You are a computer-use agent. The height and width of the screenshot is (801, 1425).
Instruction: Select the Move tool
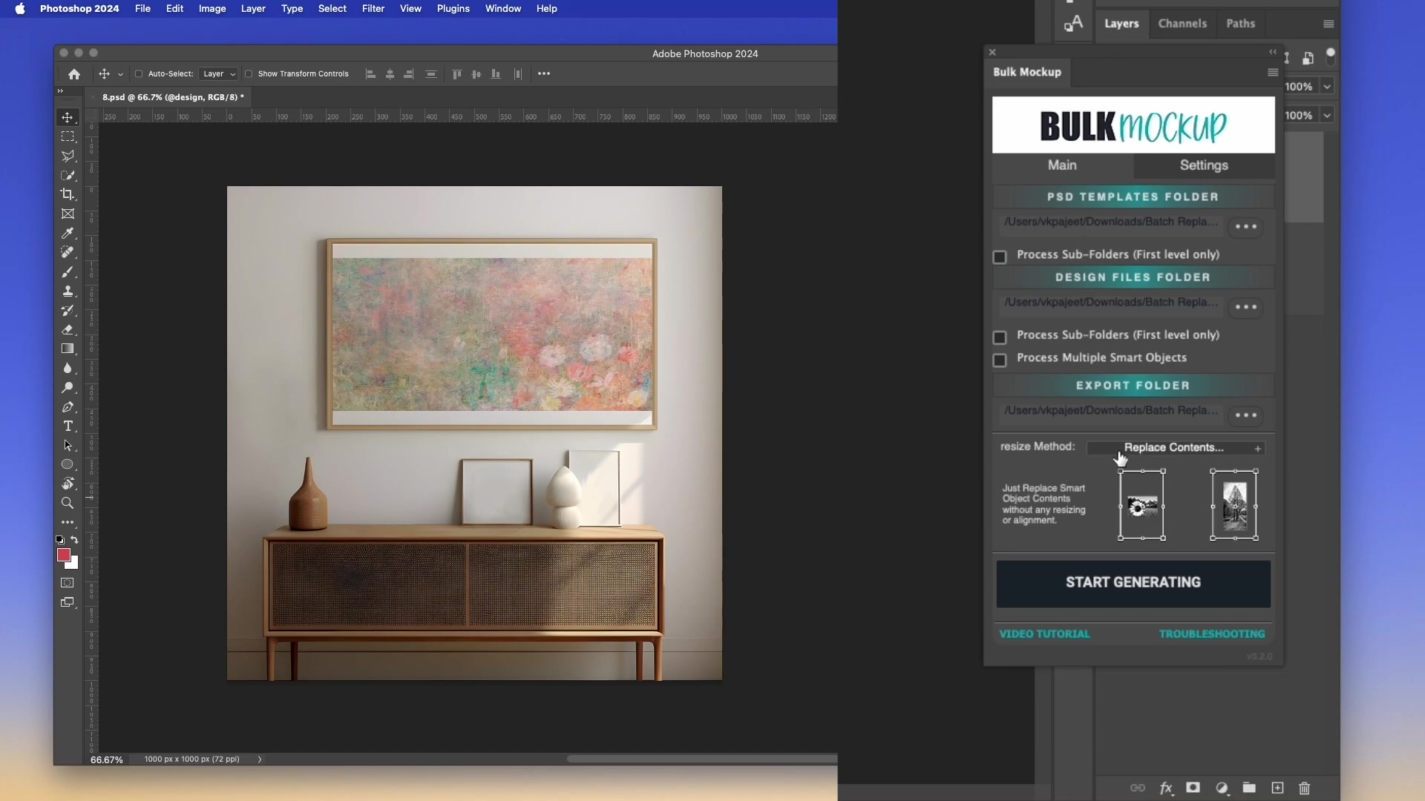(68, 116)
